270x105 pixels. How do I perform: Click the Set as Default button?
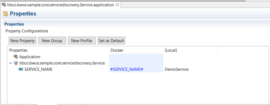pyautogui.click(x=111, y=41)
